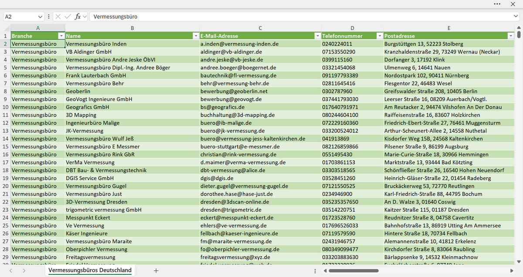Click the Insert Function fx icon
The image size is (523, 277).
point(78,17)
